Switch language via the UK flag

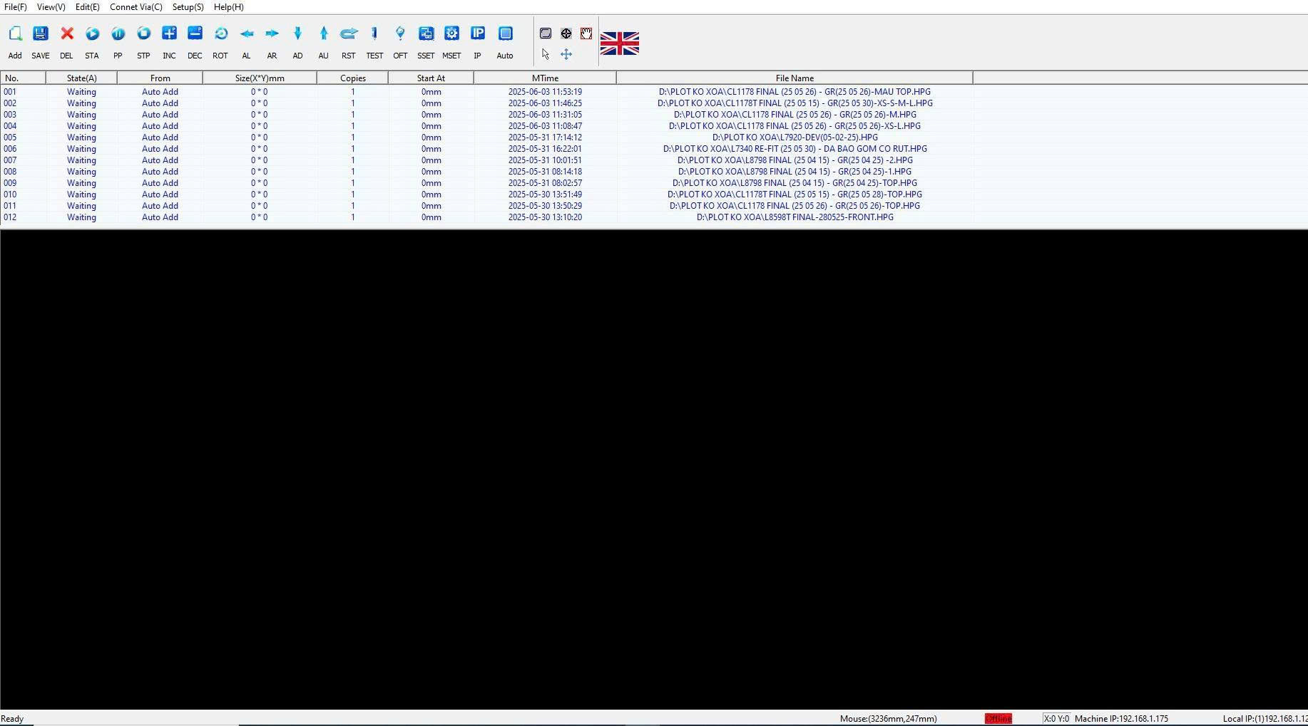[x=619, y=43]
